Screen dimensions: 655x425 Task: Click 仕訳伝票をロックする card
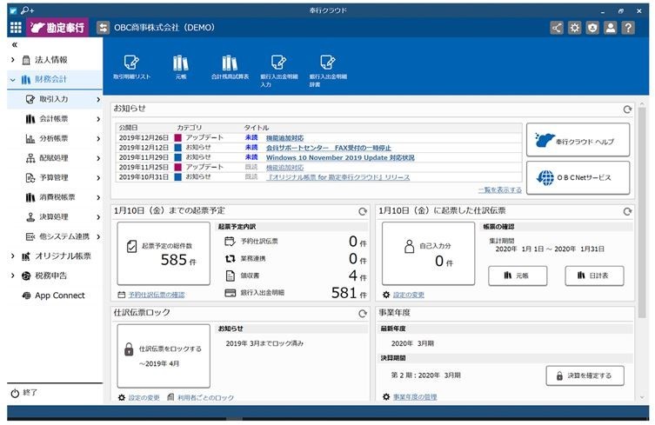[x=164, y=356]
